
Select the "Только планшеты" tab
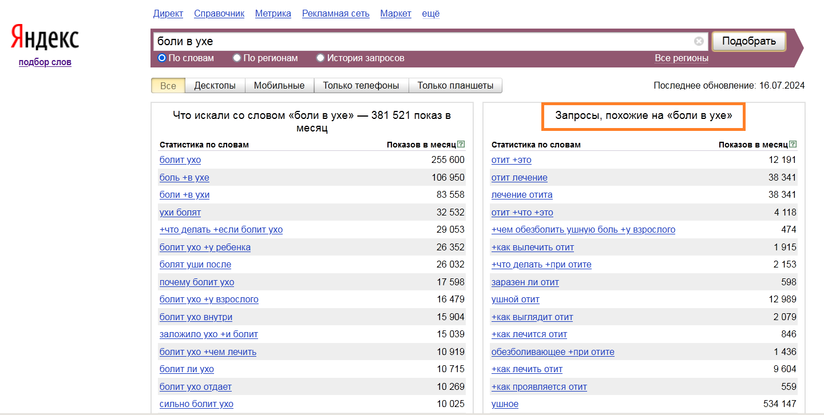coord(455,86)
